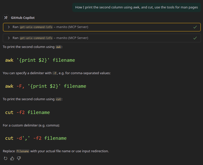This screenshot has height=165, width=203.
Task: Click the thumbs up feedback icon
Action: [12, 158]
